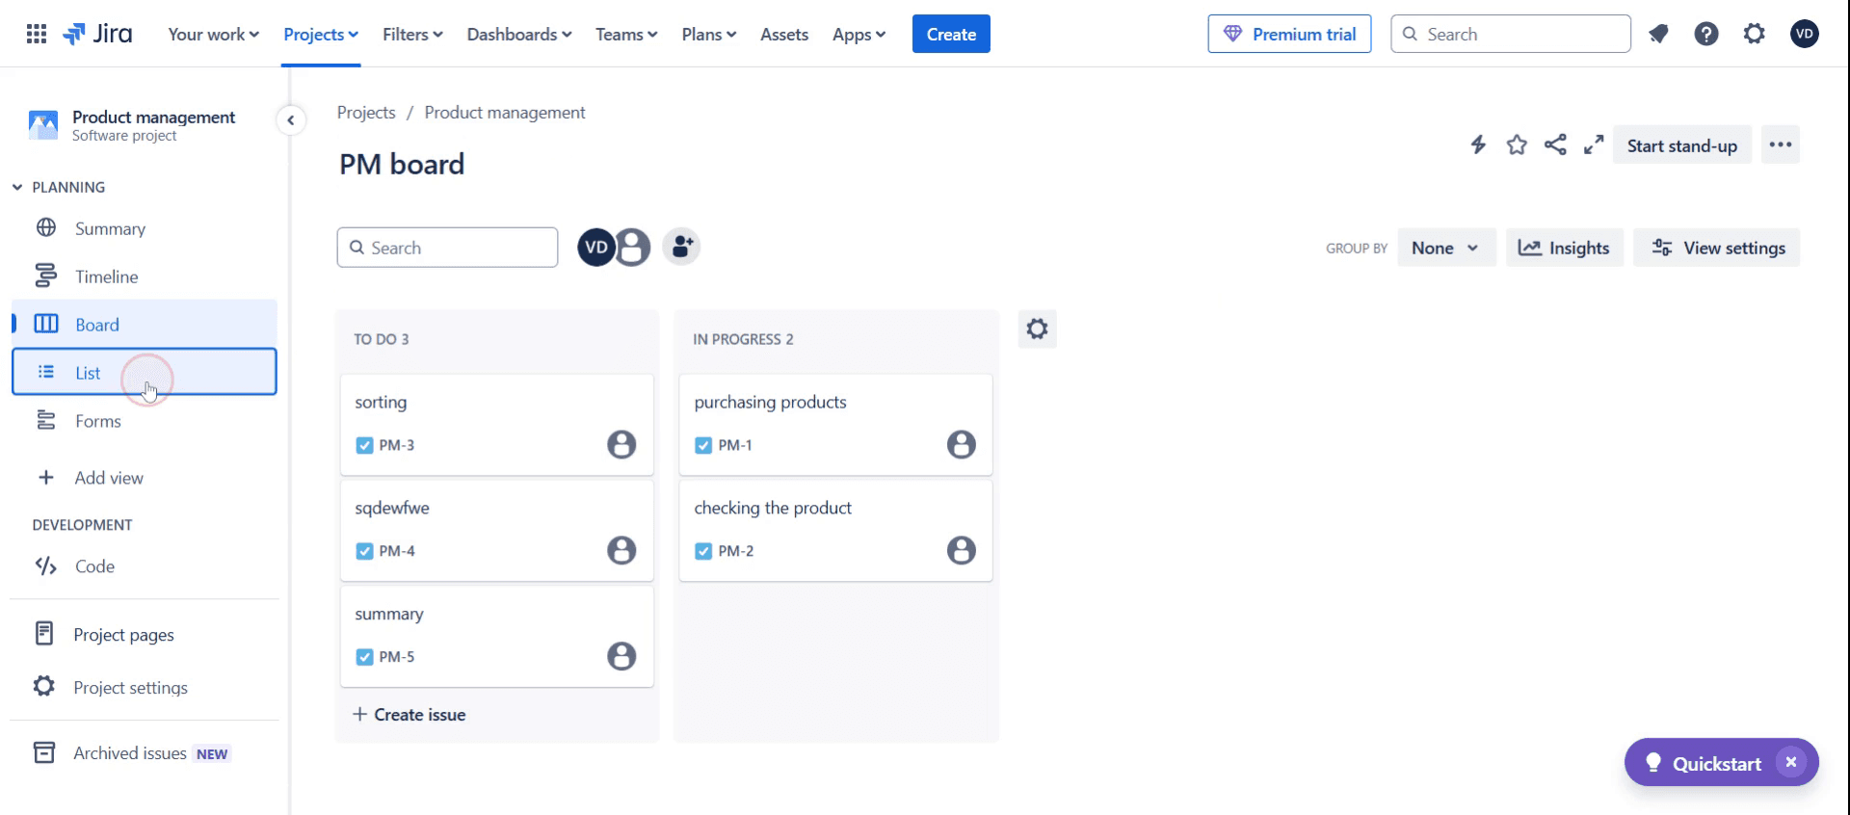The image size is (1850, 815).
Task: Open Insights button
Action: click(x=1565, y=248)
